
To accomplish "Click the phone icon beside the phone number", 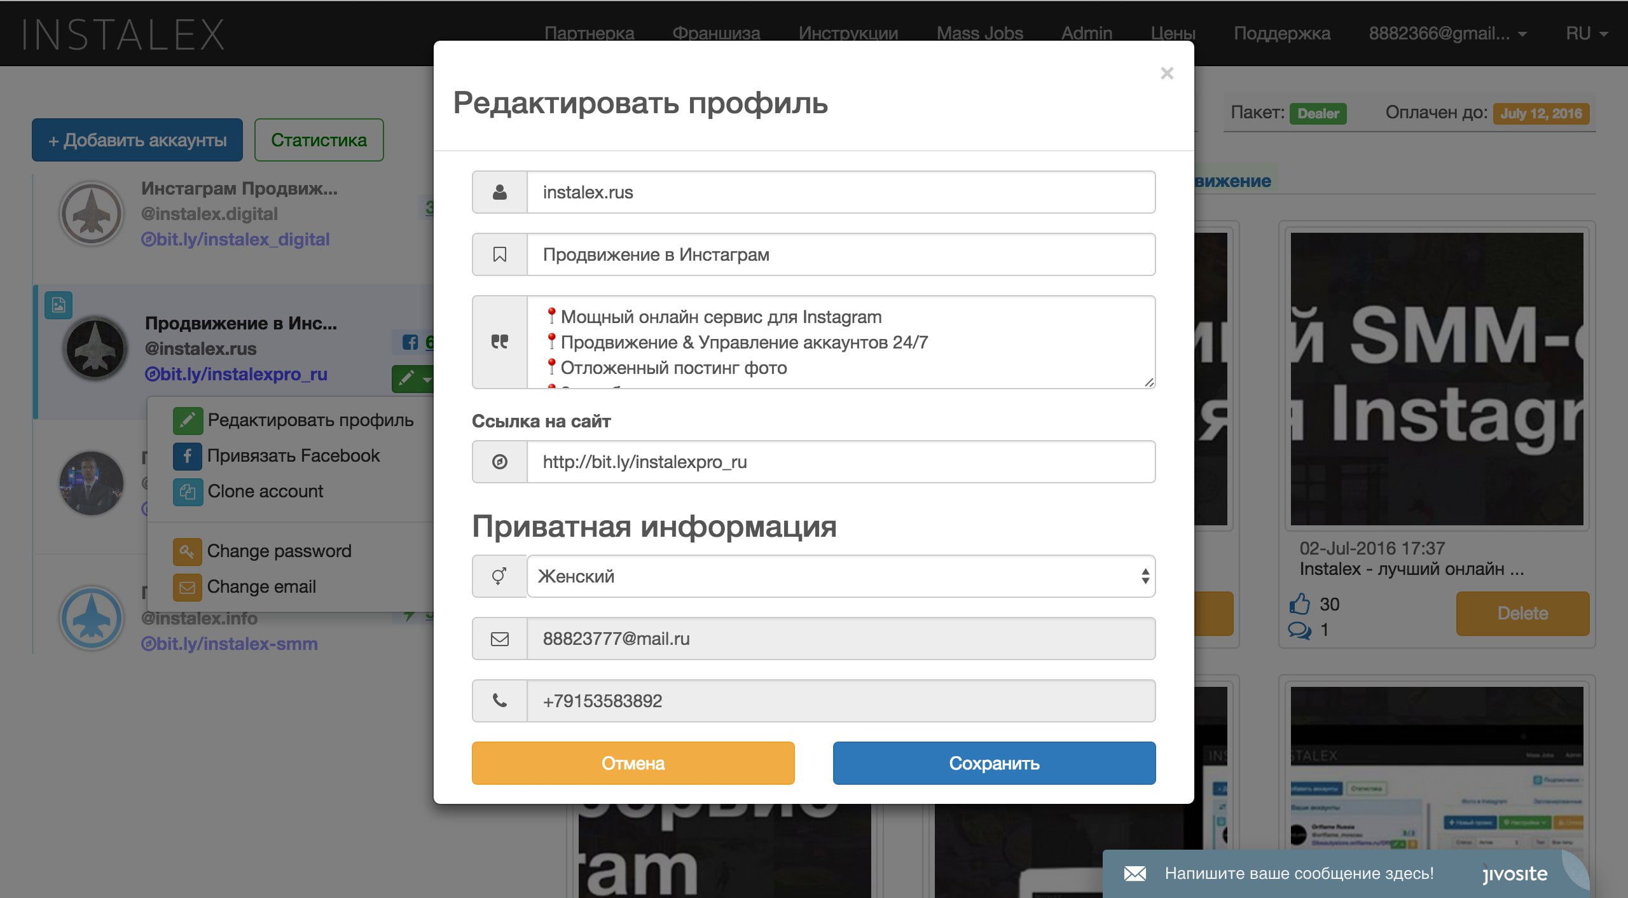I will pyautogui.click(x=500, y=701).
